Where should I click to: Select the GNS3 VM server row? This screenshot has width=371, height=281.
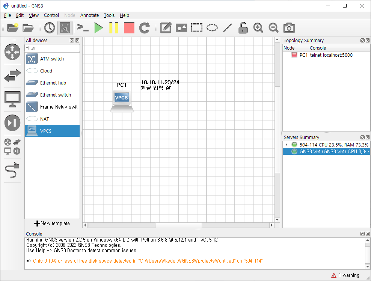click(327, 151)
